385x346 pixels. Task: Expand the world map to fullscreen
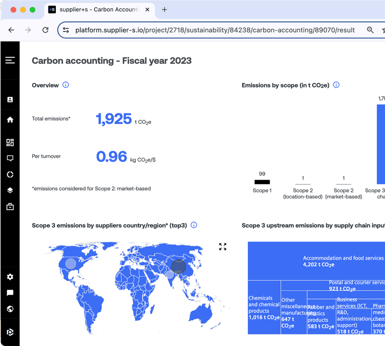pyautogui.click(x=223, y=247)
